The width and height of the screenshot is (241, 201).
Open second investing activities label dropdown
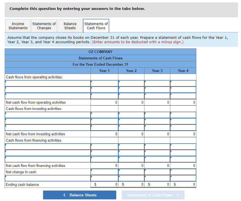(48, 121)
